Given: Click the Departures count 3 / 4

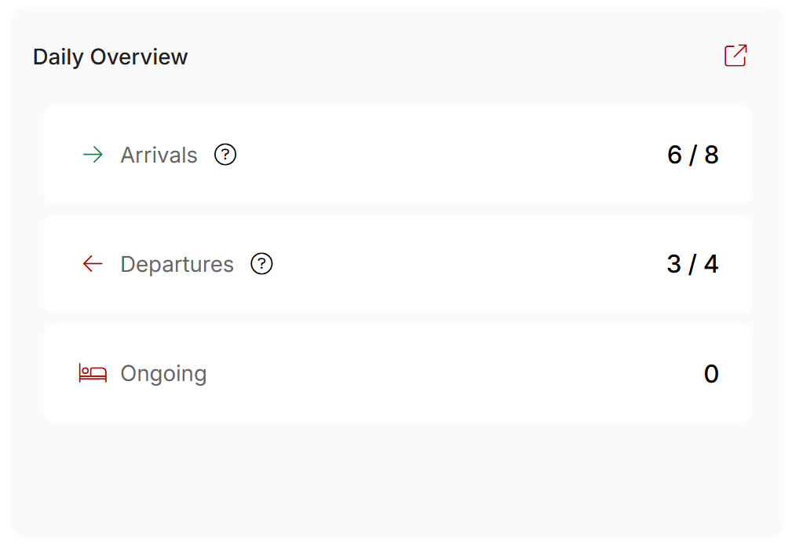Looking at the screenshot, I should pyautogui.click(x=692, y=264).
